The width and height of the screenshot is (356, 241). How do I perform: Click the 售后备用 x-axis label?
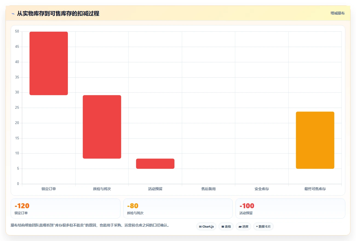208,189
